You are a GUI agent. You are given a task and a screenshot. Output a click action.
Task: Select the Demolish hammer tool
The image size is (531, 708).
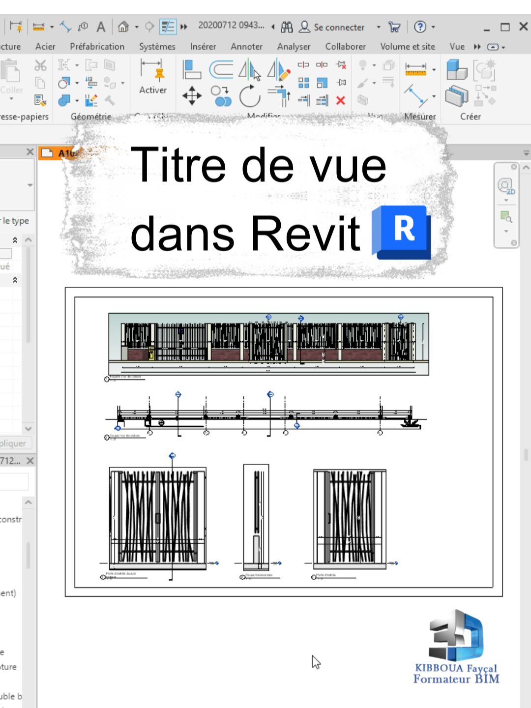pos(110,100)
